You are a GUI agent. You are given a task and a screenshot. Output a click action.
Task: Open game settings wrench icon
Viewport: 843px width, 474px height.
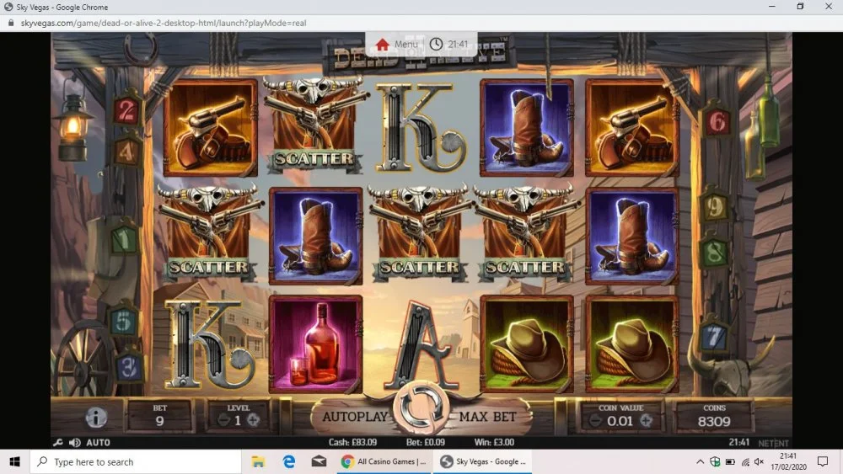click(58, 442)
